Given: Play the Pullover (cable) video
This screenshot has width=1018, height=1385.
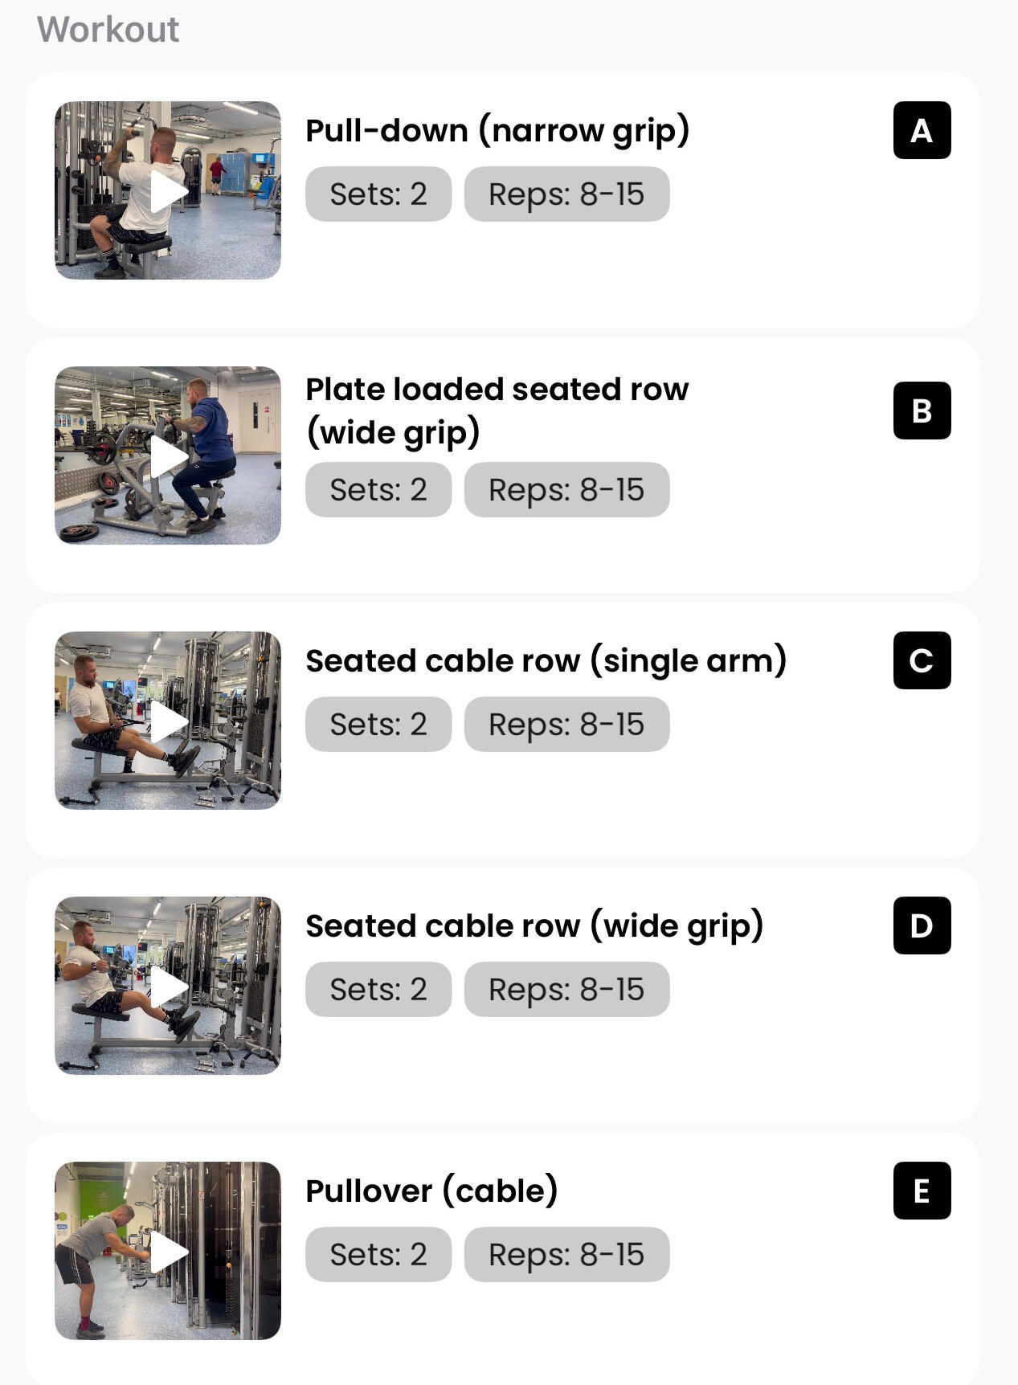Looking at the screenshot, I should 168,1251.
